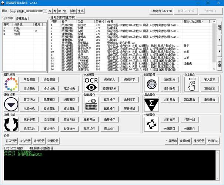Click the 复制文本 button

pos(210,88)
